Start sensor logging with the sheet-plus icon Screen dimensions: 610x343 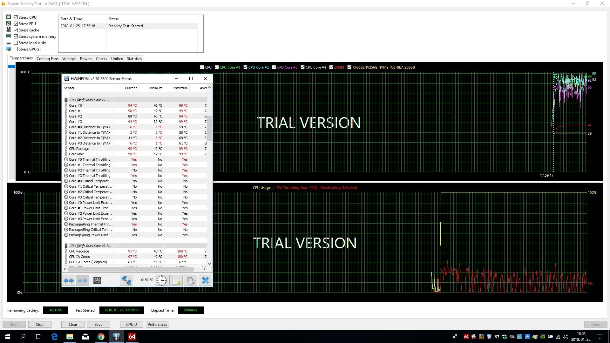[x=176, y=280]
